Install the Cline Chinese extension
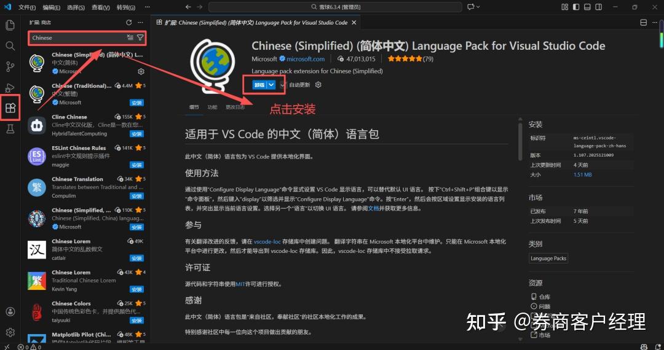 pyautogui.click(x=136, y=134)
